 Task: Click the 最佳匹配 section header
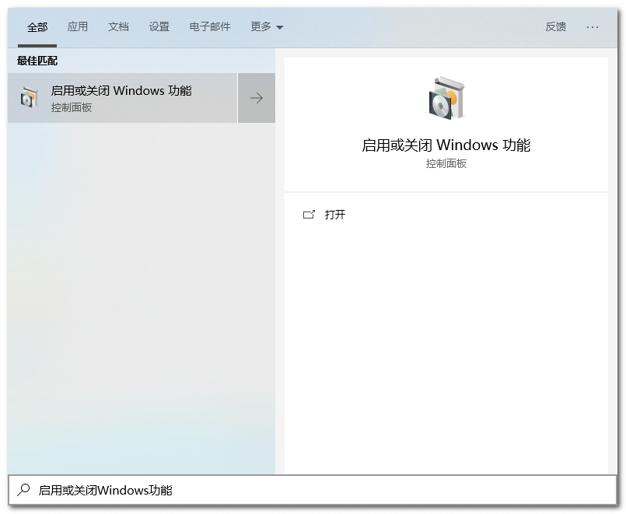37,61
